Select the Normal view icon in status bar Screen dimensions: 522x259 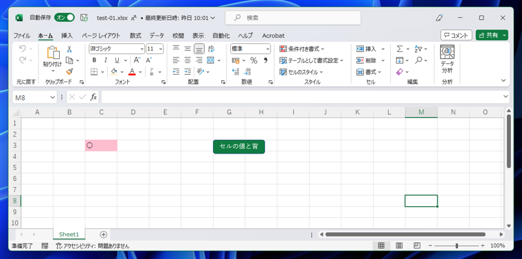coord(381,246)
